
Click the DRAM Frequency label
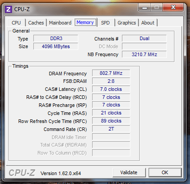(68, 74)
